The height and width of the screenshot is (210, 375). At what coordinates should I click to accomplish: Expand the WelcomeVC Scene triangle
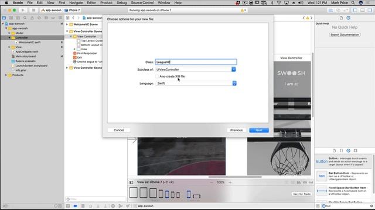[67, 24]
